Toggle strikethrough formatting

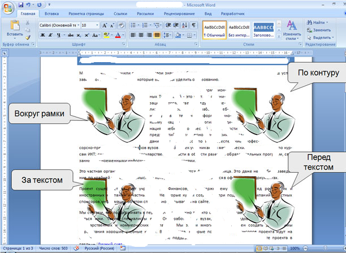71,35
